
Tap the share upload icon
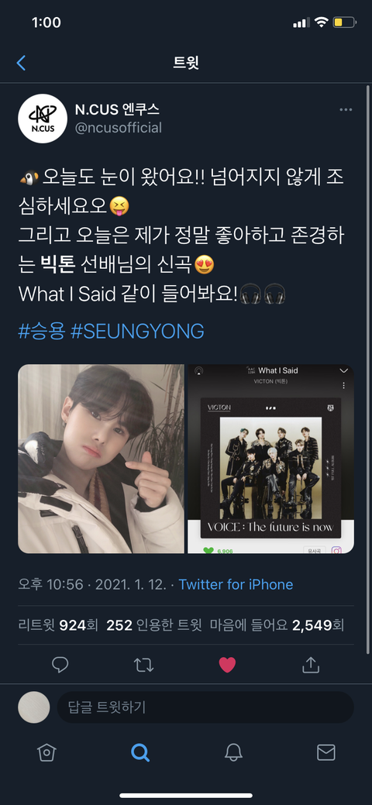310,665
